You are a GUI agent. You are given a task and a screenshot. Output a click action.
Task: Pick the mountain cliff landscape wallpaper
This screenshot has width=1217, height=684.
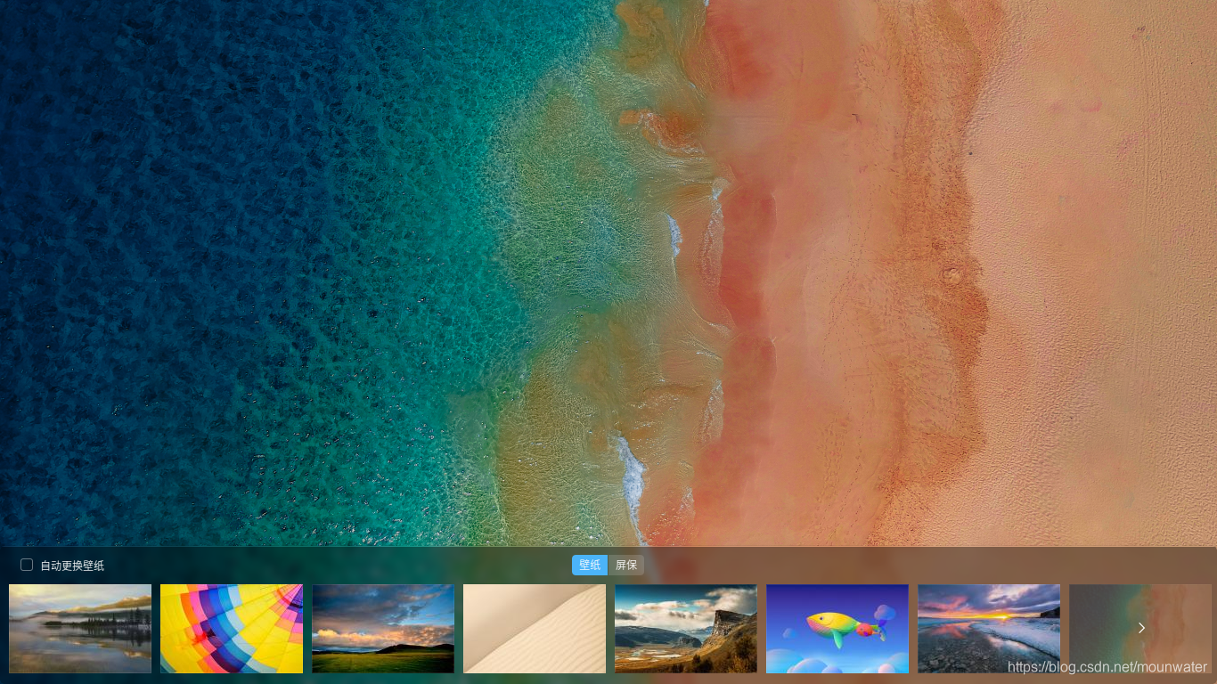tap(686, 629)
